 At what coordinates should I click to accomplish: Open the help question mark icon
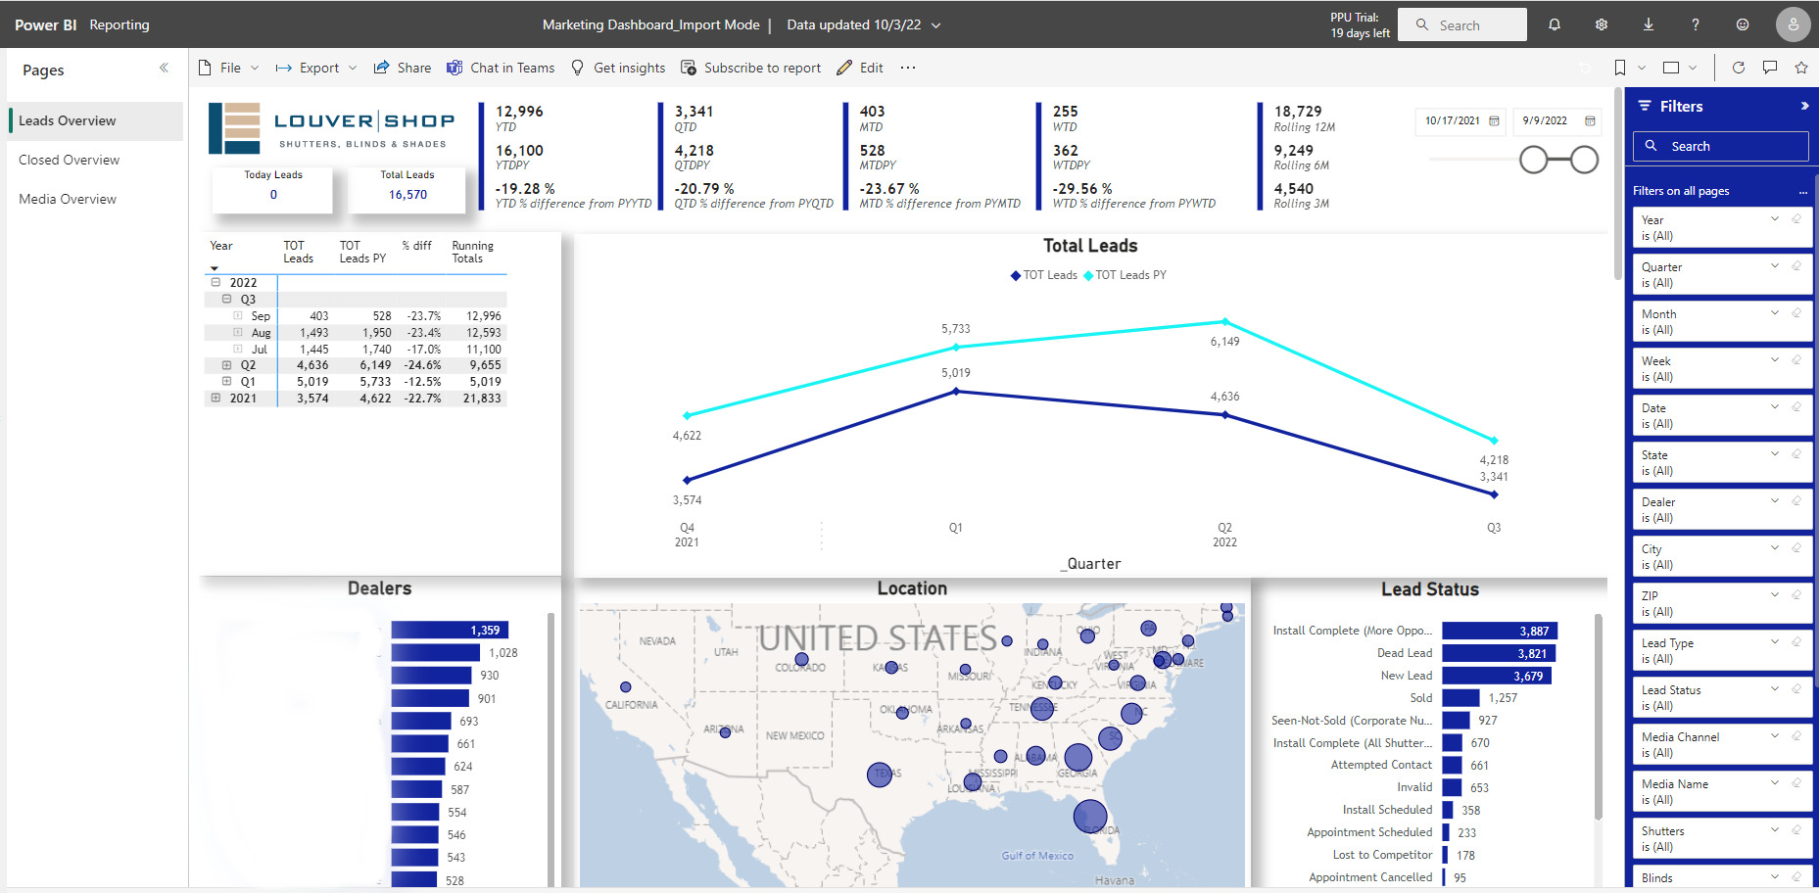click(1696, 24)
